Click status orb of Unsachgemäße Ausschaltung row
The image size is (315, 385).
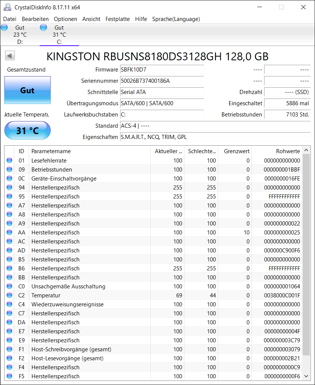9,286
